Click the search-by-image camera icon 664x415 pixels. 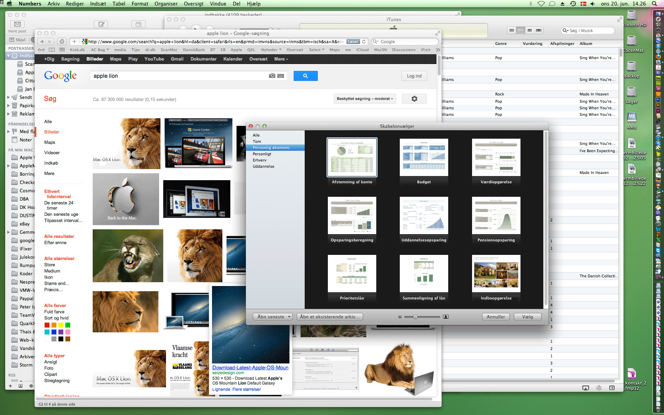coord(272,76)
